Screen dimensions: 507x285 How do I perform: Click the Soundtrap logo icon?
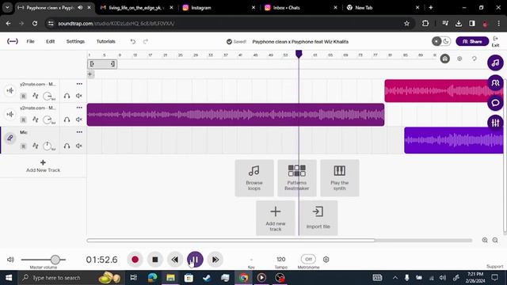pyautogui.click(x=13, y=41)
